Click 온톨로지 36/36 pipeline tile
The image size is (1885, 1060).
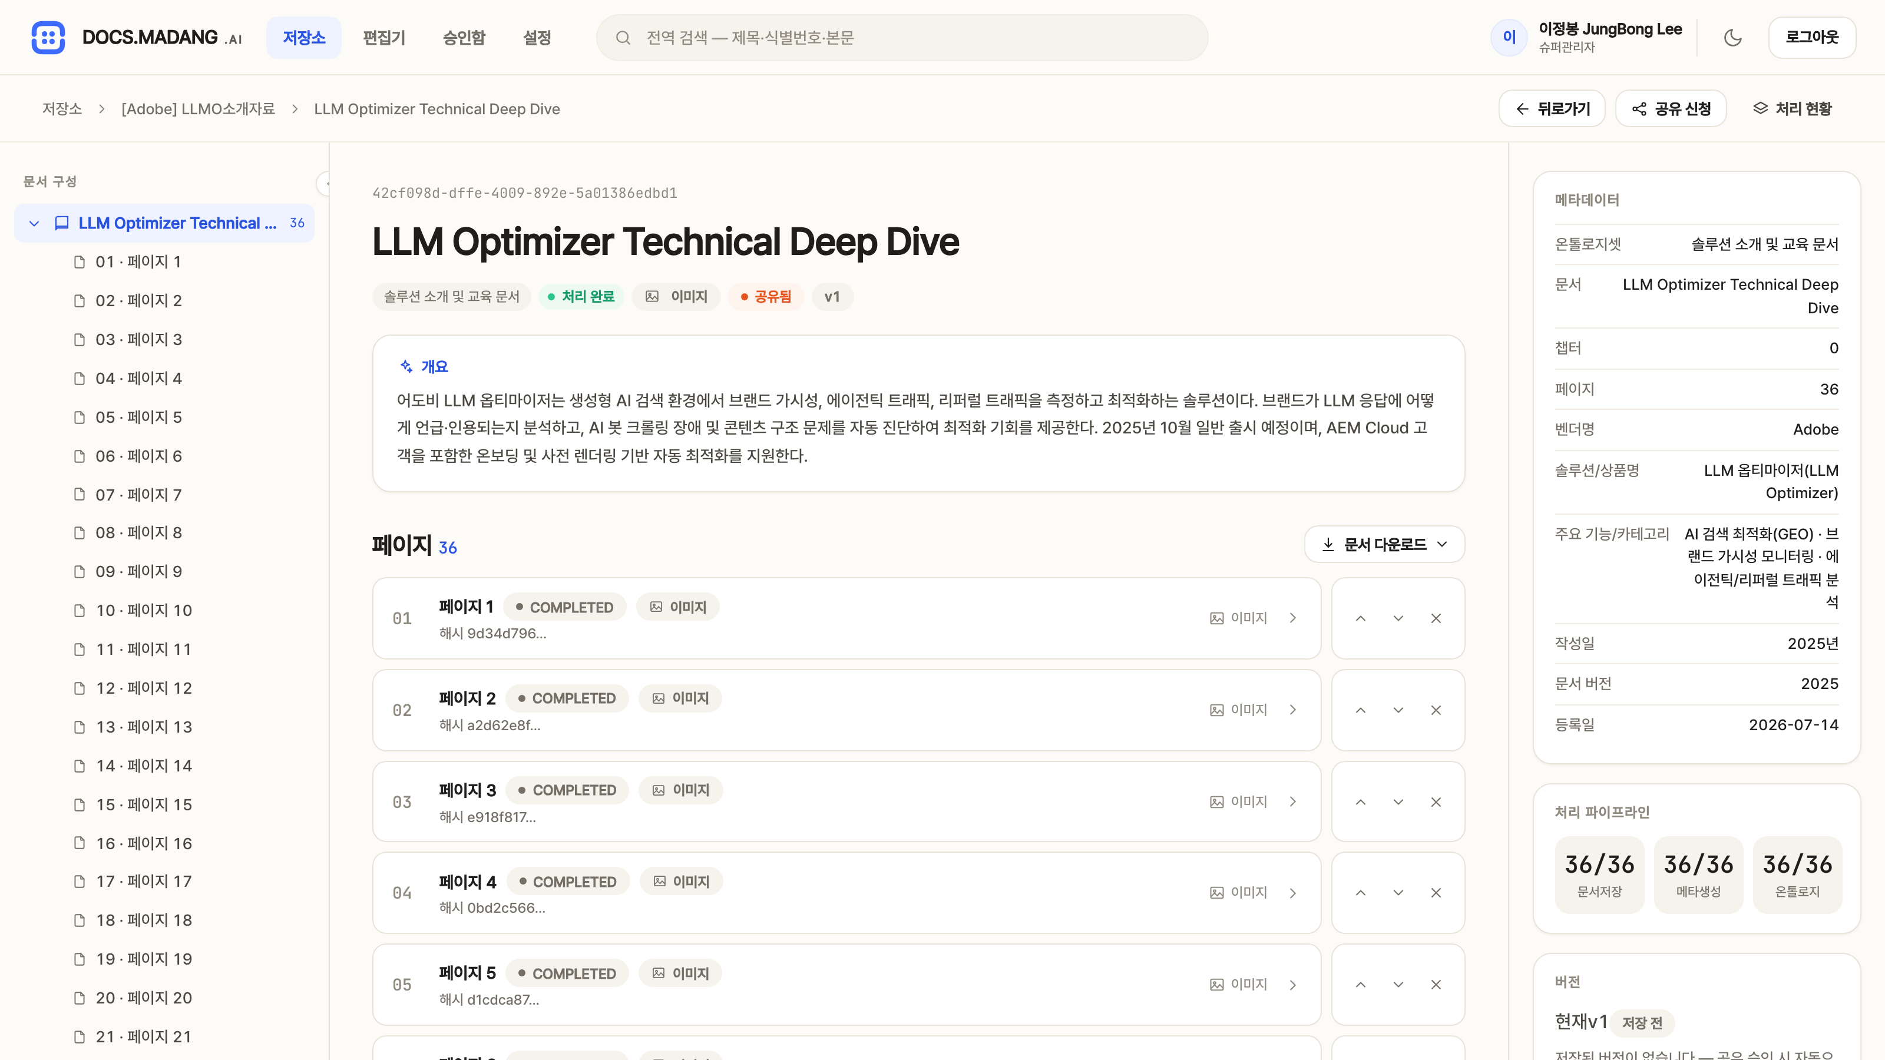click(x=1797, y=874)
